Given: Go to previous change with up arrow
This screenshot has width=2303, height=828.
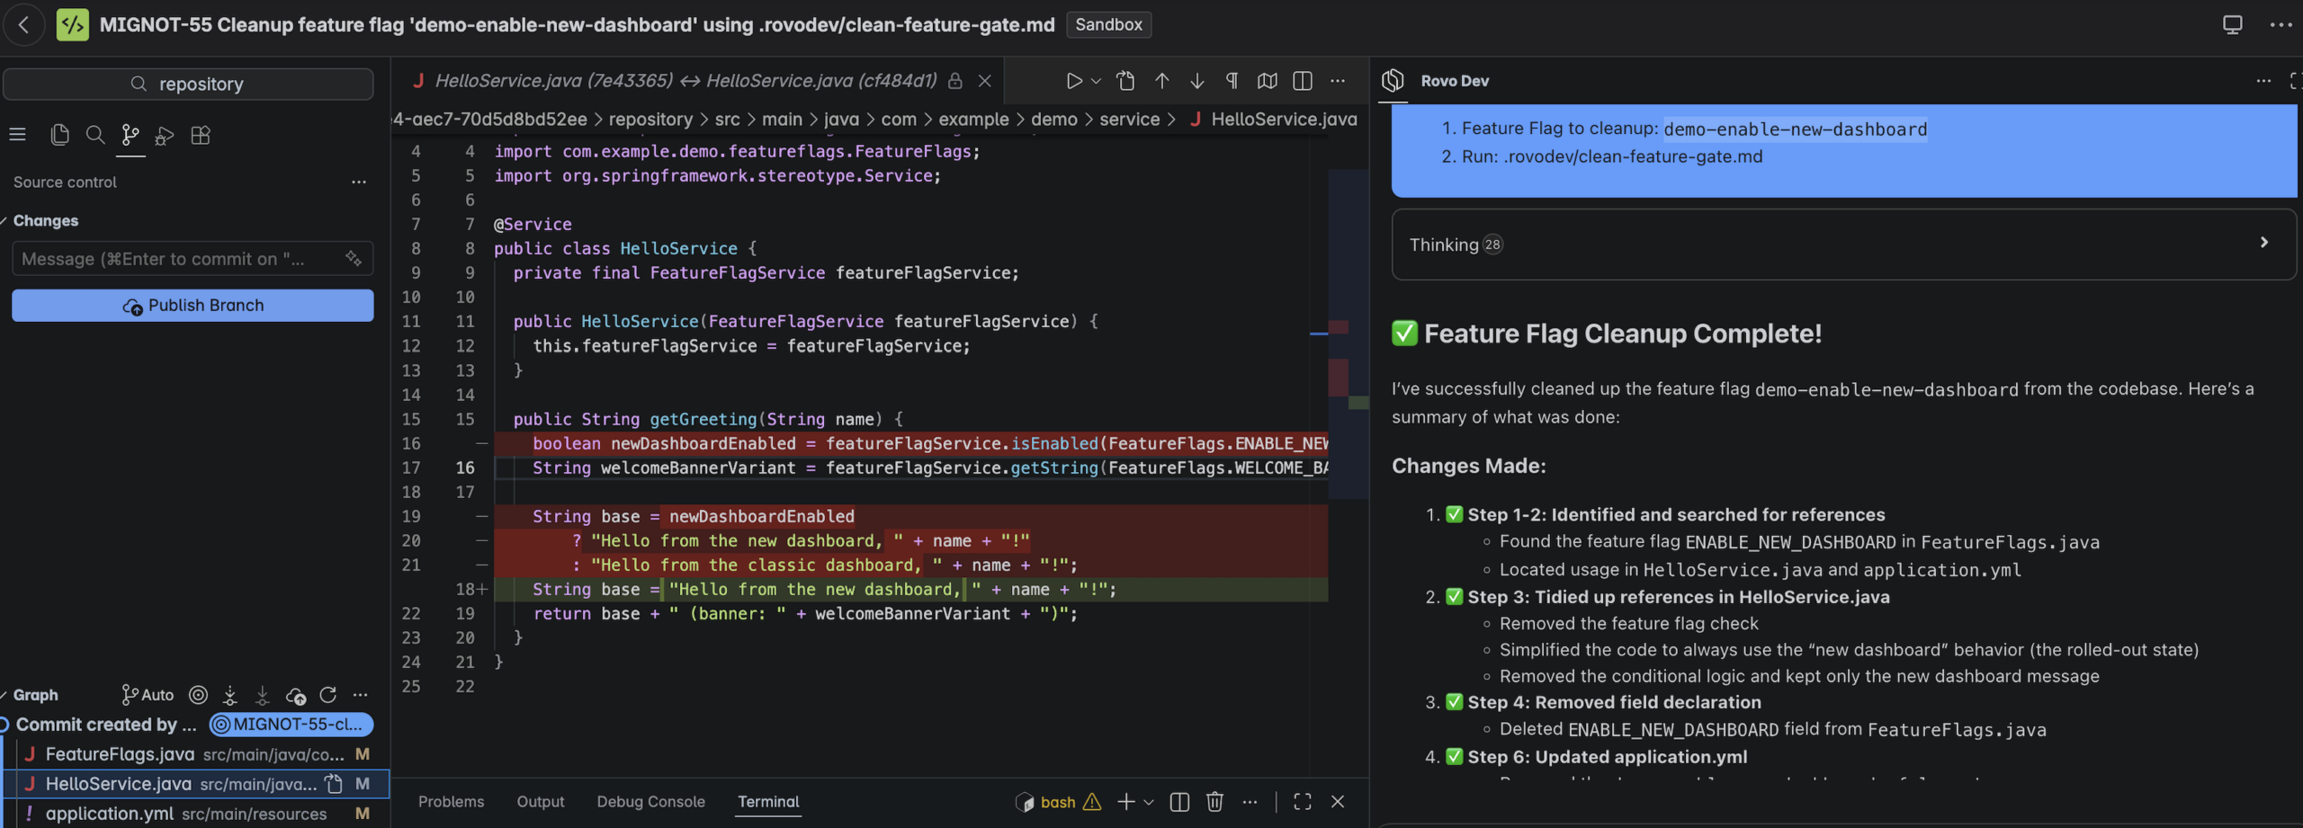Looking at the screenshot, I should click(1161, 81).
